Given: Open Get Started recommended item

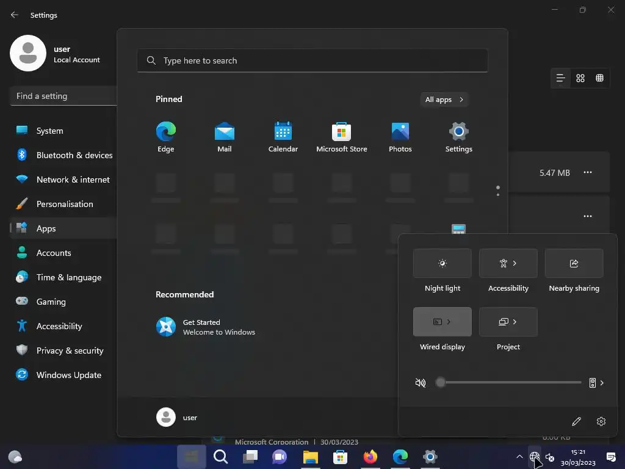Looking at the screenshot, I should point(206,327).
